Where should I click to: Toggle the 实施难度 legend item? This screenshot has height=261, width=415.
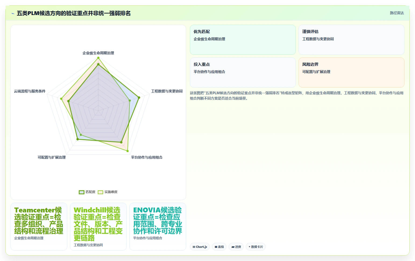(108, 192)
